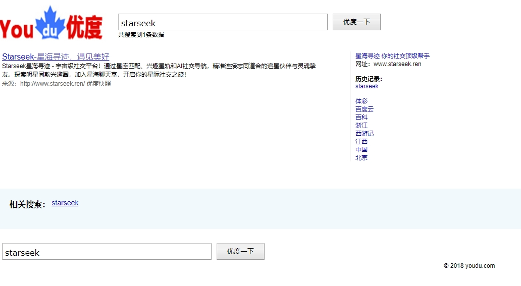Viewport: 521px width, 286px height.
Task: Open the 西游记 sidebar link
Action: point(364,133)
